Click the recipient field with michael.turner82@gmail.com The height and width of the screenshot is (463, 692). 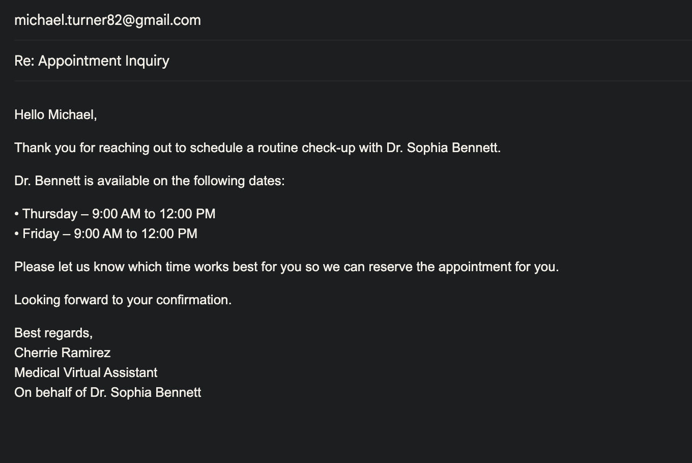tap(107, 20)
